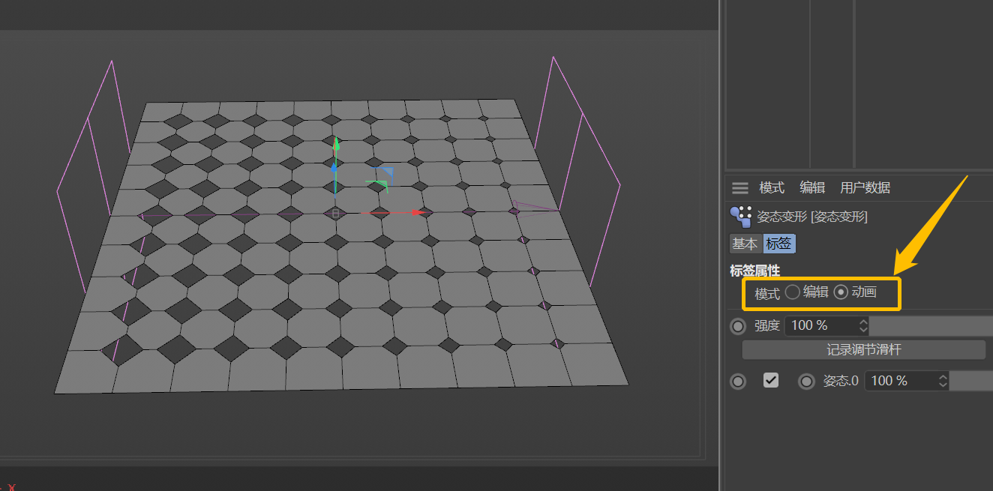Switch to the 基本 tab
This screenshot has width=993, height=491.
745,244
